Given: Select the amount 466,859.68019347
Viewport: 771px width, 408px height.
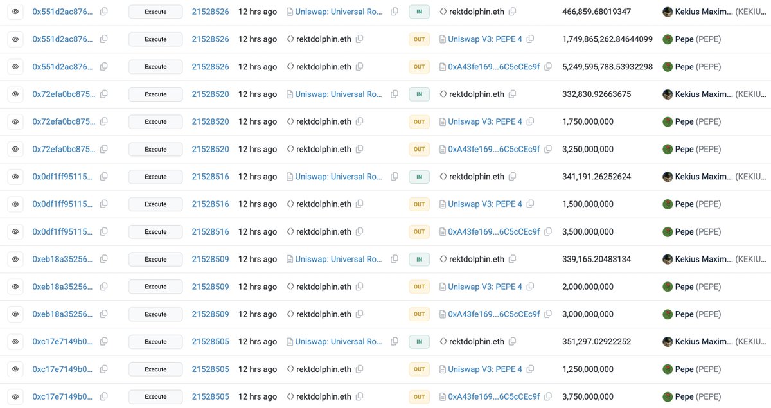Looking at the screenshot, I should (x=596, y=12).
